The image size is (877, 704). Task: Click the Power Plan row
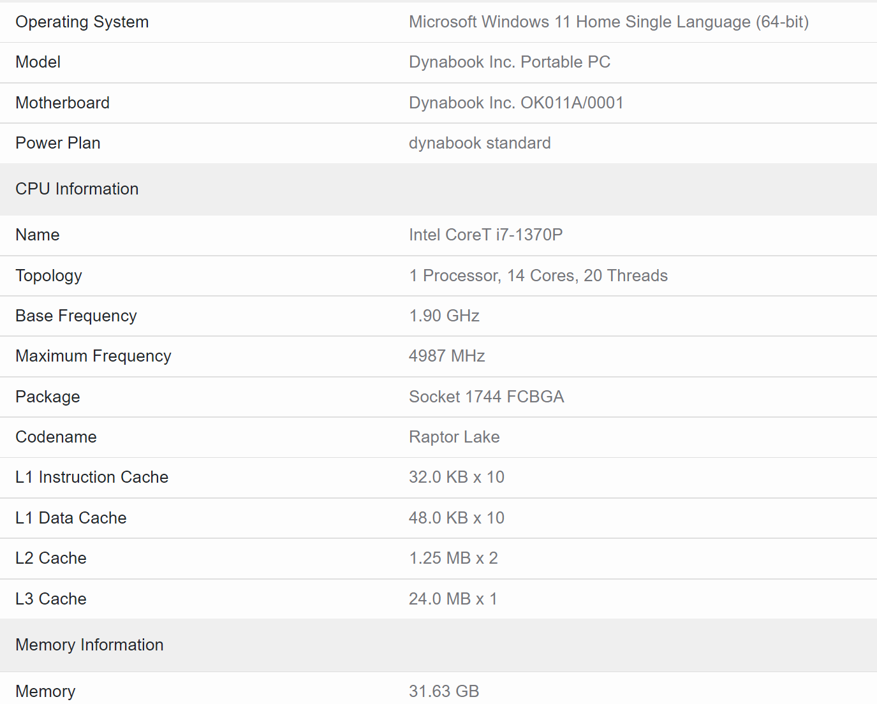(57, 143)
